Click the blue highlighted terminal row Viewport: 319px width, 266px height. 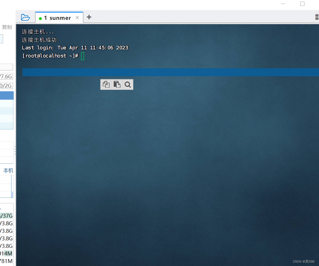click(171, 72)
